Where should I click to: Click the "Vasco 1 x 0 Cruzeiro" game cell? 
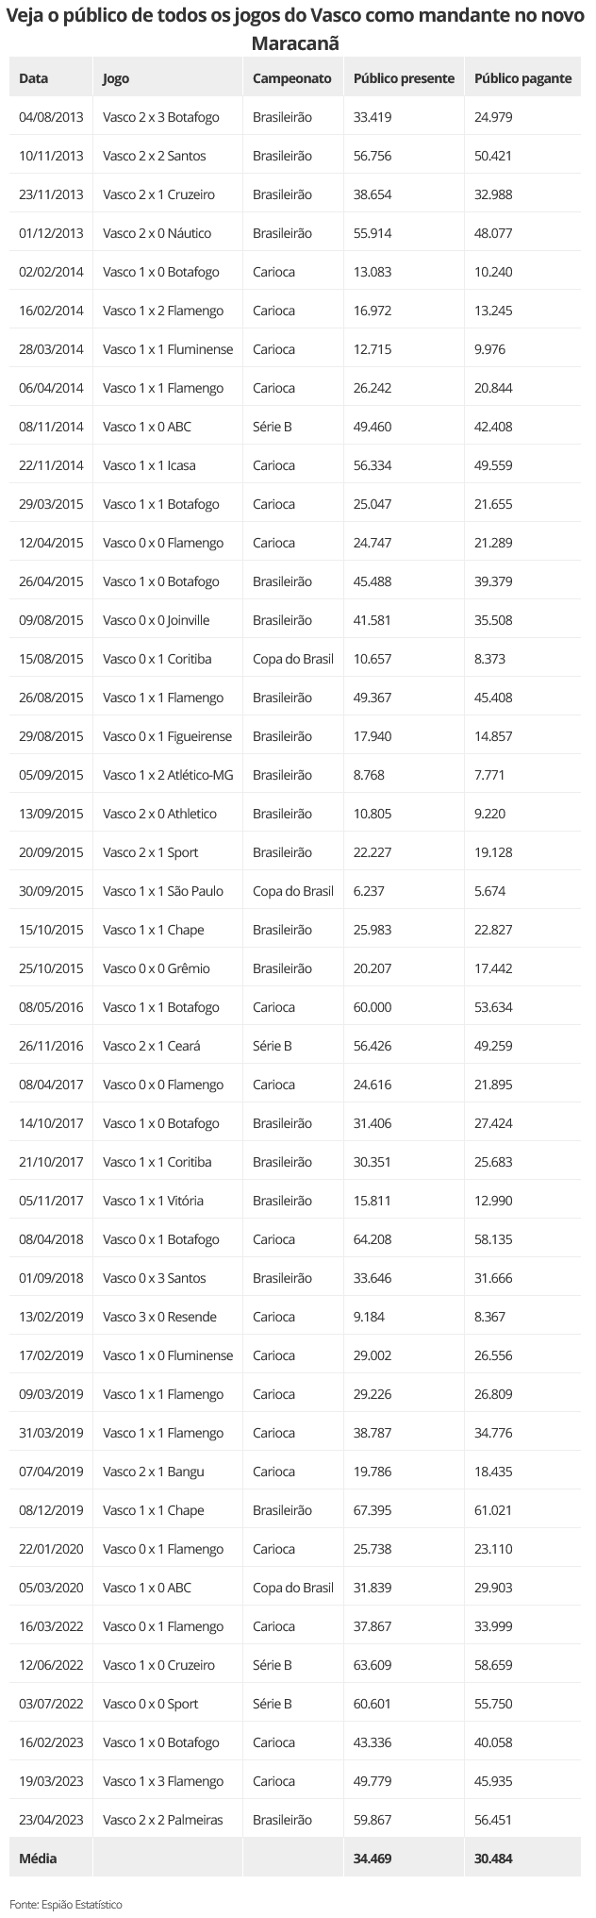159,1665
